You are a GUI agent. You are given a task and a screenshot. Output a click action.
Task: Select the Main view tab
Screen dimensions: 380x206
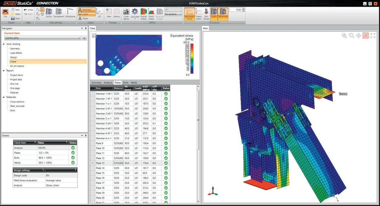pos(206,28)
